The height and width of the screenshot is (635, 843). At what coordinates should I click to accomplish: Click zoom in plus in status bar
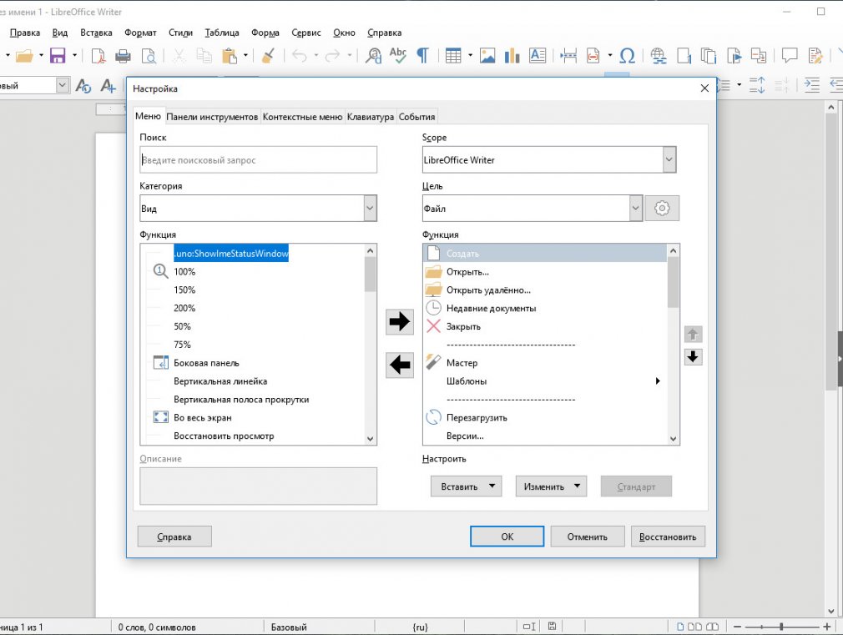coord(827,627)
